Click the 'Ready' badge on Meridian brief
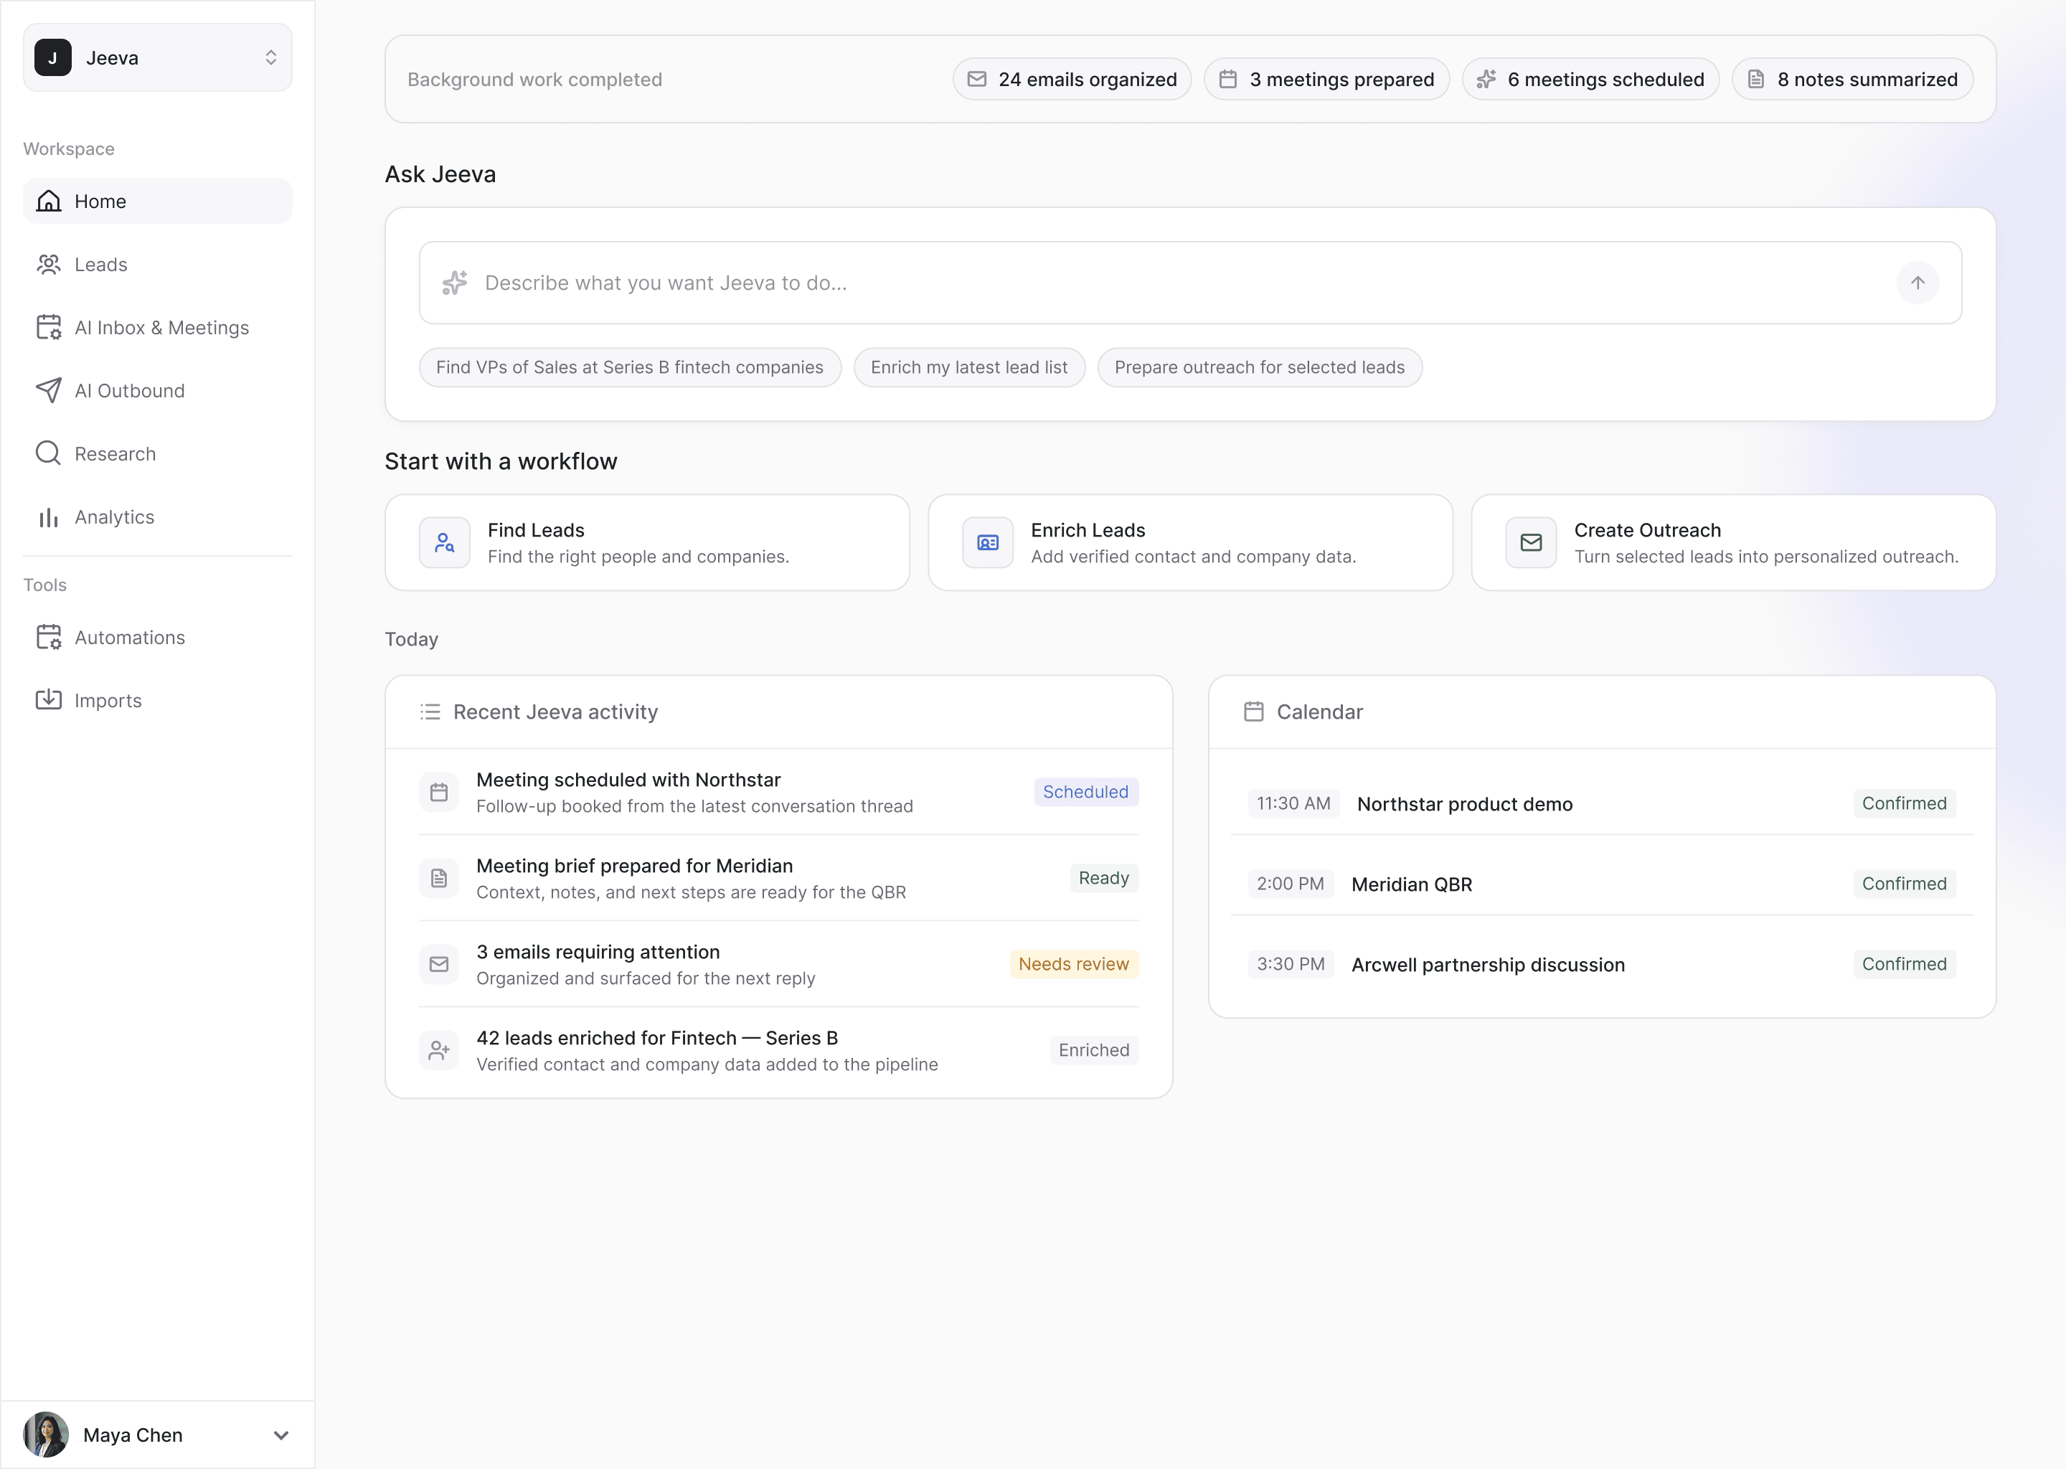 pyautogui.click(x=1103, y=879)
